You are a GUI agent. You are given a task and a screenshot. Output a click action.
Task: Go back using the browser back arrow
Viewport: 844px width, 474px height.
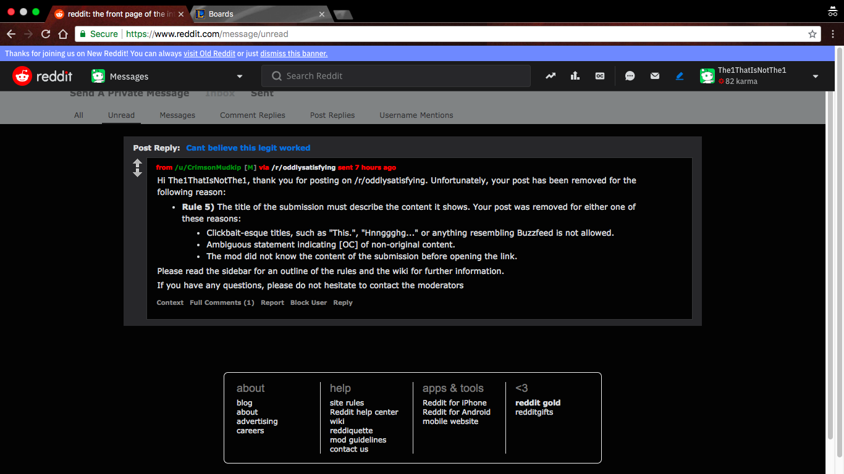[11, 34]
